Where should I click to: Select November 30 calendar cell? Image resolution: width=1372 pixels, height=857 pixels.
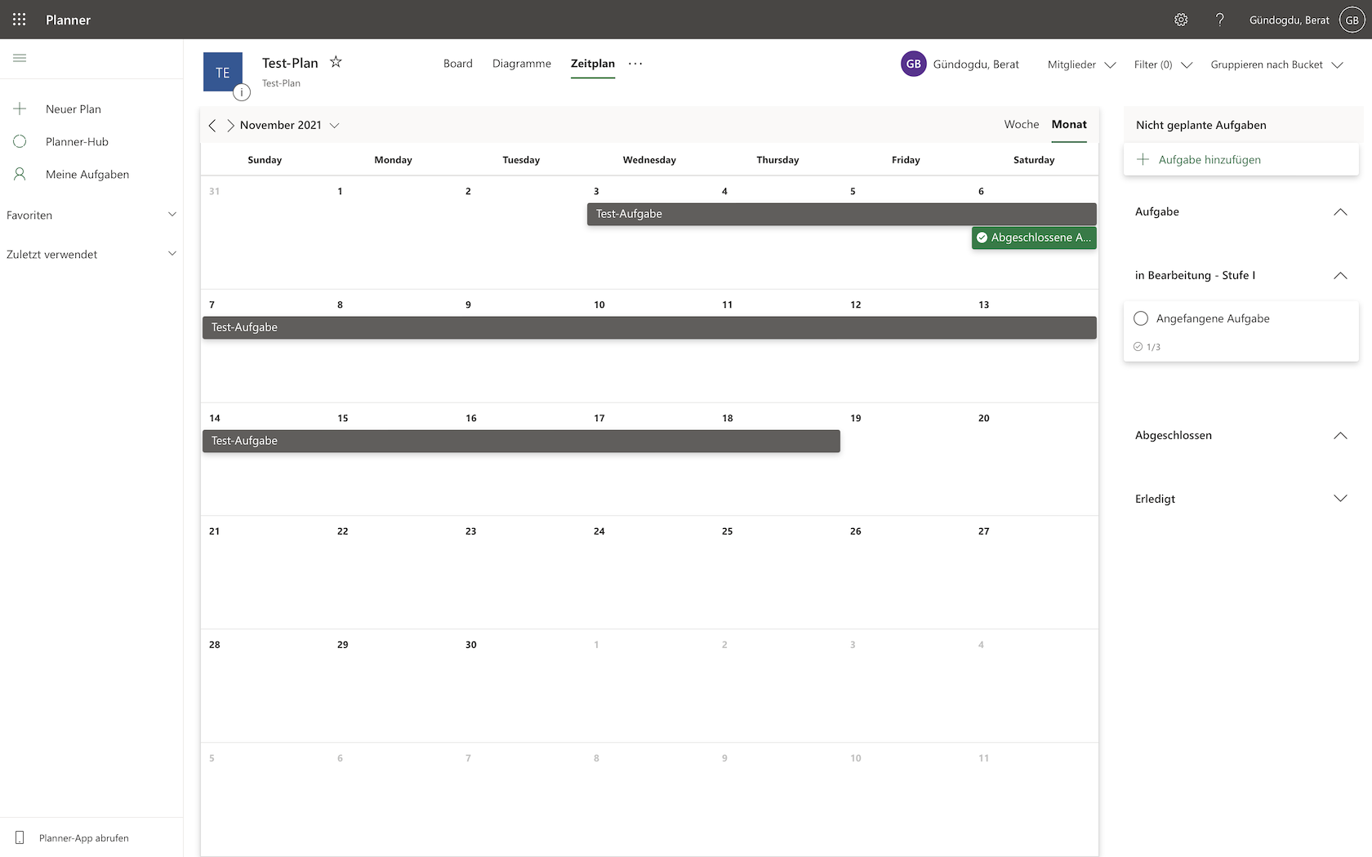pyautogui.click(x=521, y=686)
